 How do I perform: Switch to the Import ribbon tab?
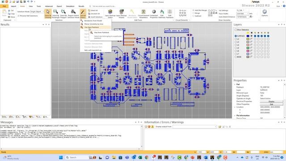(x=13, y=6)
